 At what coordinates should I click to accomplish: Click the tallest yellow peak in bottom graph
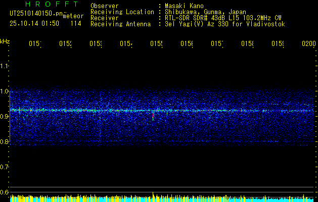(153, 196)
